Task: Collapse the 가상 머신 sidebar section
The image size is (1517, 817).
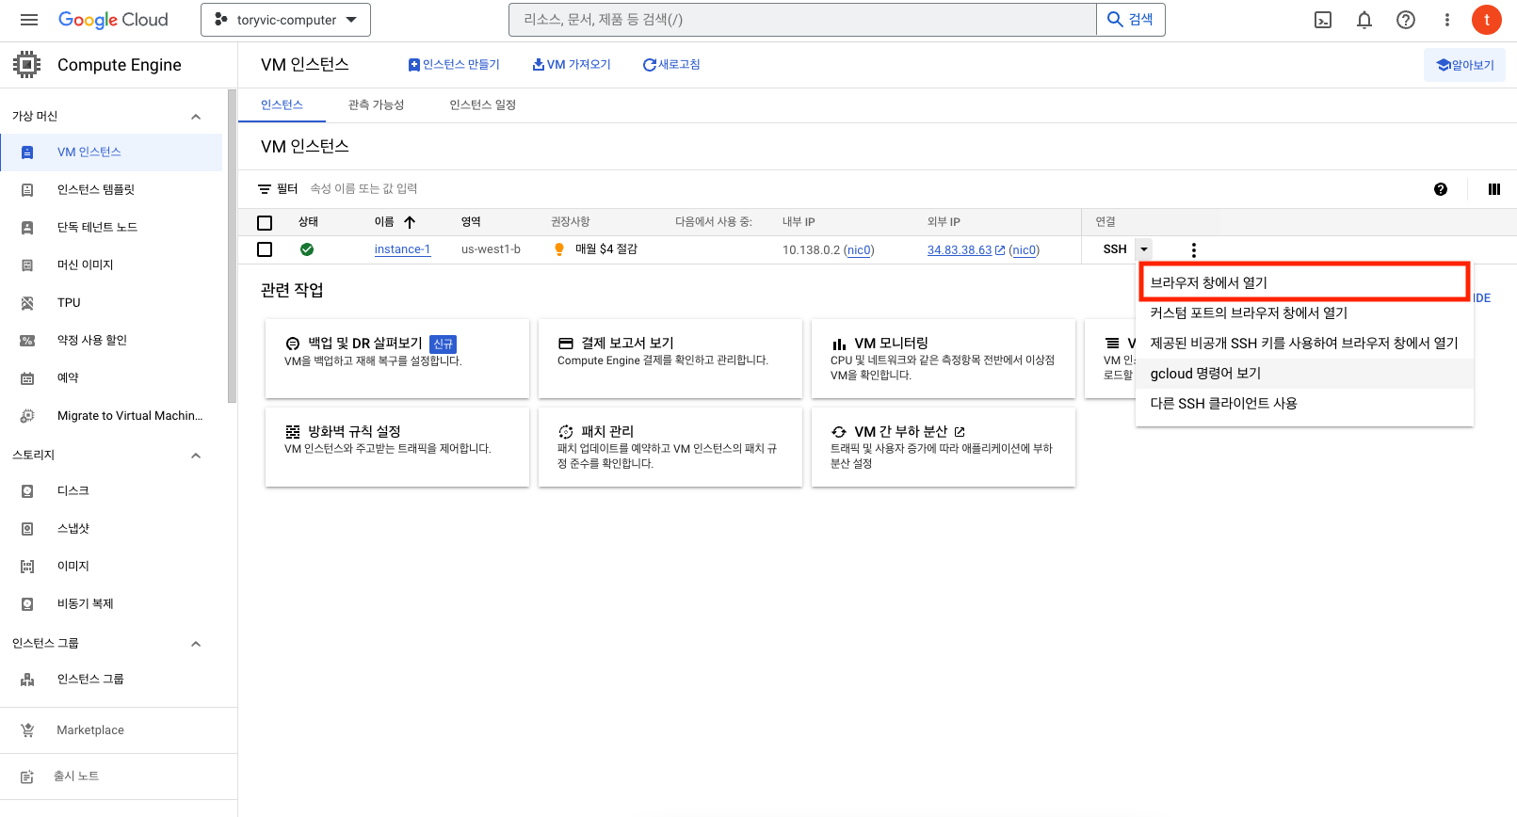Action: (196, 117)
